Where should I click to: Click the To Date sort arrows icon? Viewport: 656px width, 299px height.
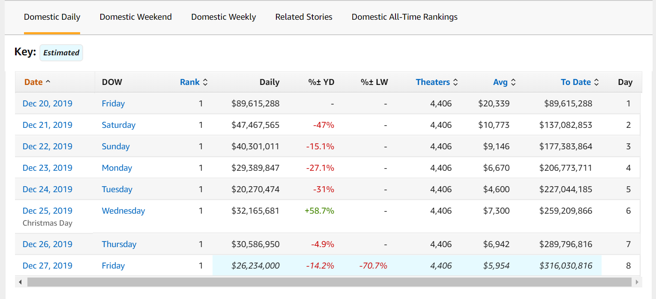(596, 82)
